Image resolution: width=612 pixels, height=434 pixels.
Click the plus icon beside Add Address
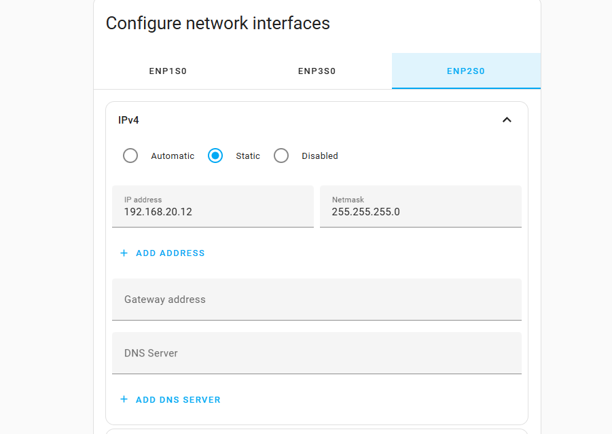[124, 253]
